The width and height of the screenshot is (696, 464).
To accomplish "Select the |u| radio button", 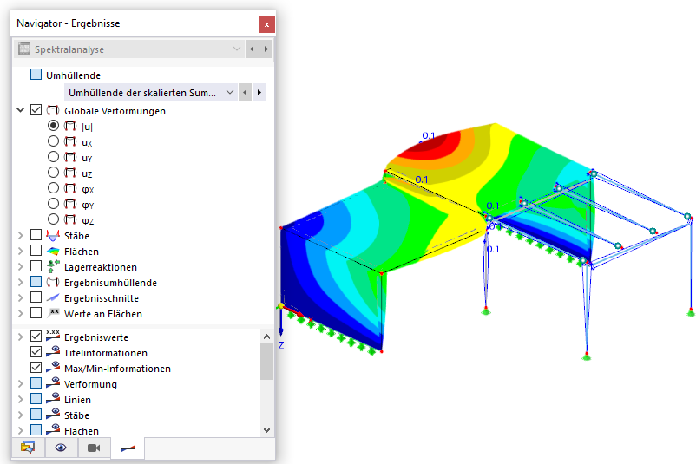I will click(x=53, y=126).
